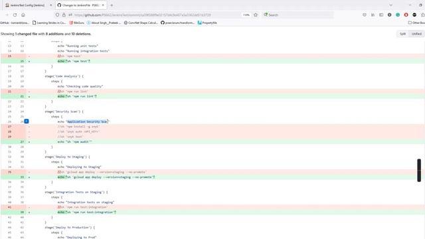Screen dimensions: 425x239
Task: Click the "1 changed file" summary text
Action: [26, 34]
